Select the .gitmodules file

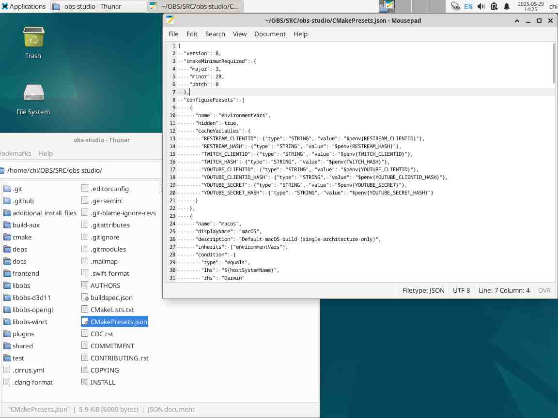(x=104, y=249)
